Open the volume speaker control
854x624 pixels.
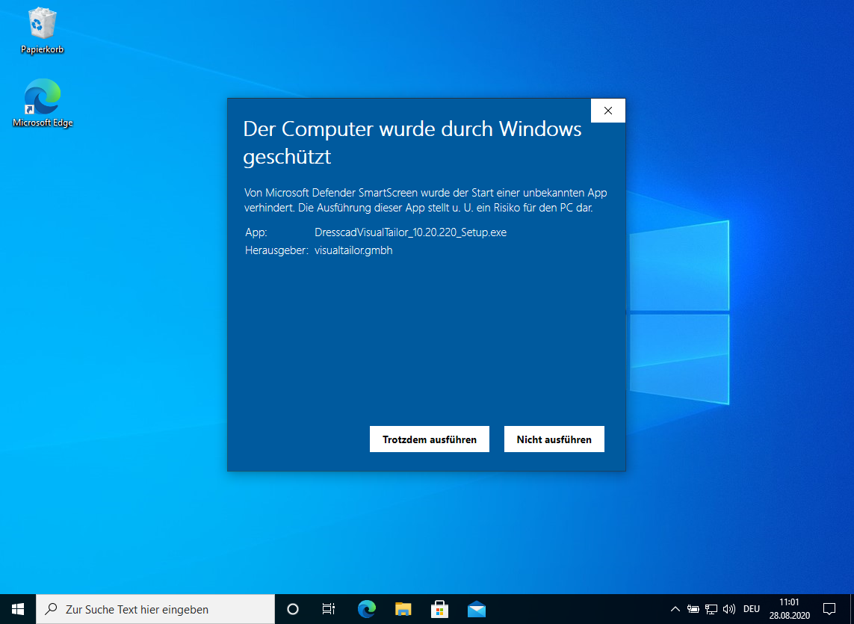click(729, 609)
